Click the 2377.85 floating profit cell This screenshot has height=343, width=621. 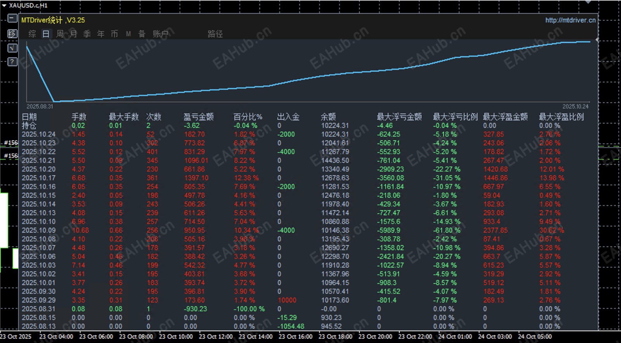click(495, 230)
